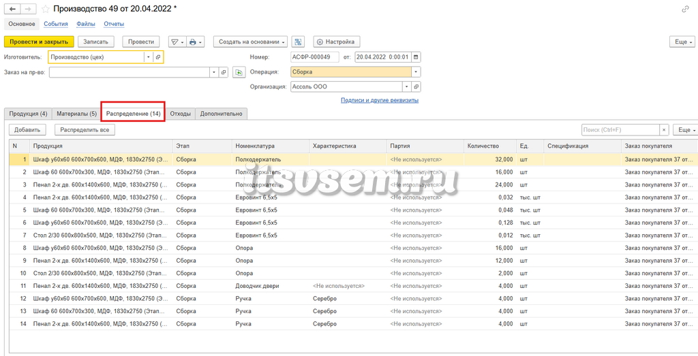The height and width of the screenshot is (356, 698).
Task: Click Добавить button
Action: 27,130
